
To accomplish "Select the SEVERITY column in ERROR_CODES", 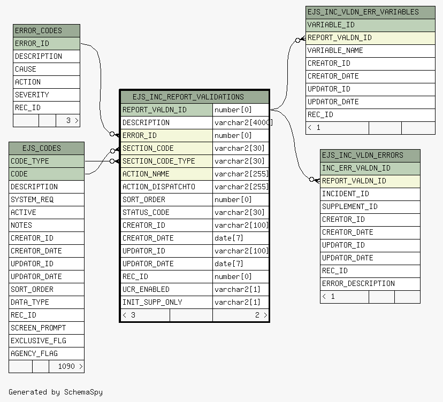I will point(47,95).
